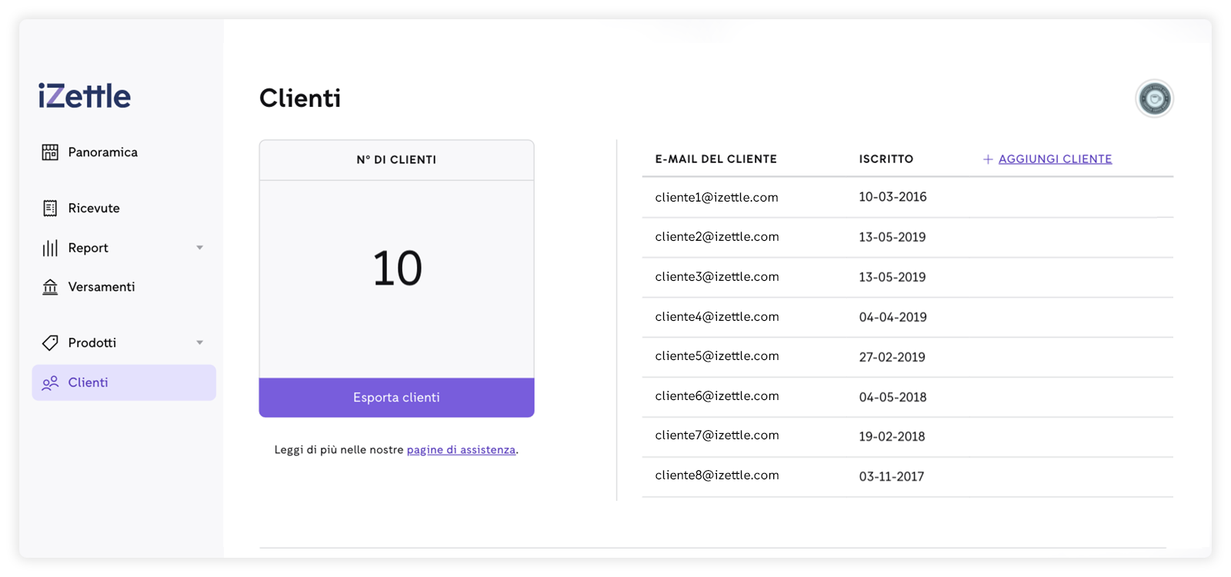This screenshot has width=1231, height=577.
Task: Click the Panoramica storefront icon
Action: (50, 152)
